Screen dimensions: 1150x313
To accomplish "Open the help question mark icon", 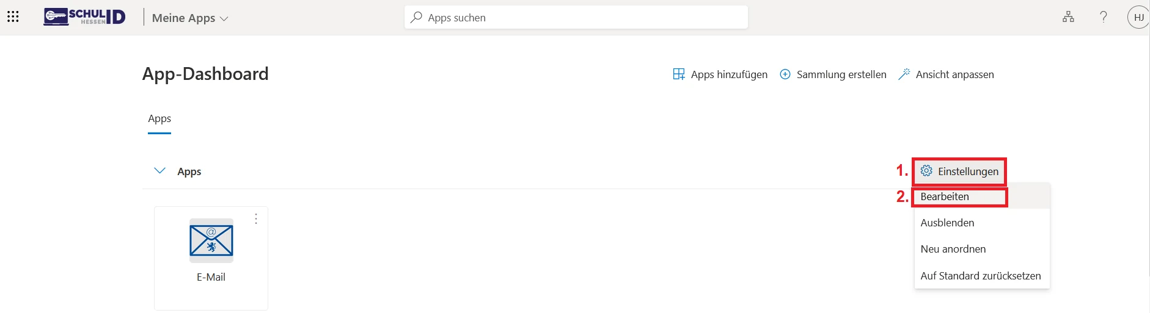I will tap(1104, 17).
